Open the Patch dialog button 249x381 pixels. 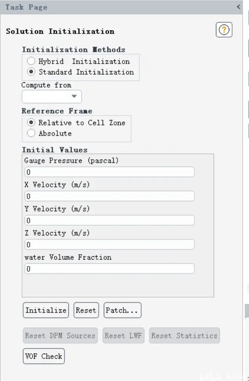click(122, 310)
